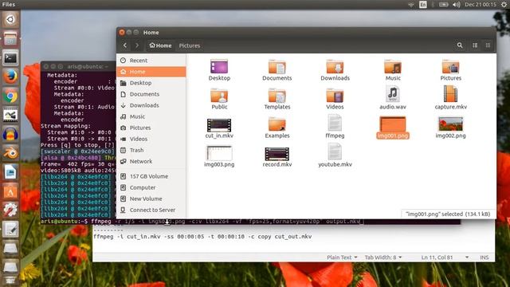The width and height of the screenshot is (510, 287).
Task: Open the battery indicator in top bar
Action: [443, 5]
